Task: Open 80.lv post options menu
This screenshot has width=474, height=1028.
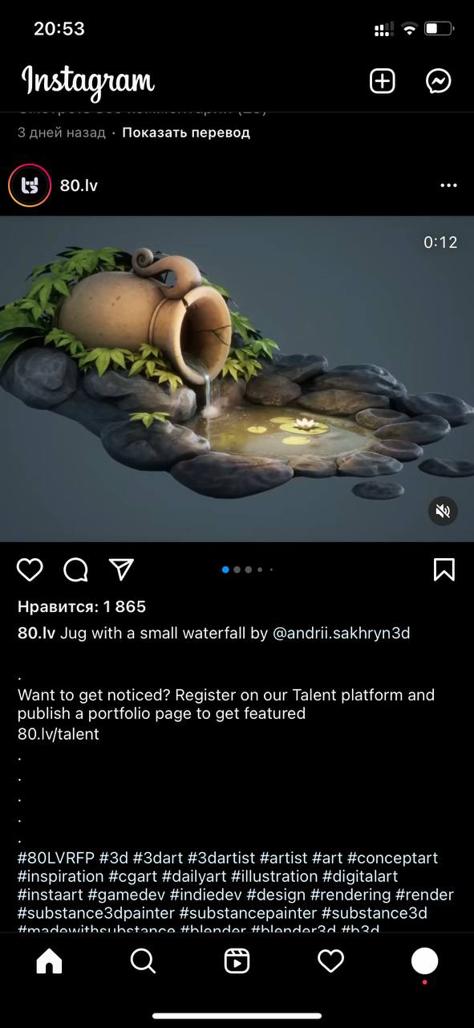Action: click(x=448, y=186)
